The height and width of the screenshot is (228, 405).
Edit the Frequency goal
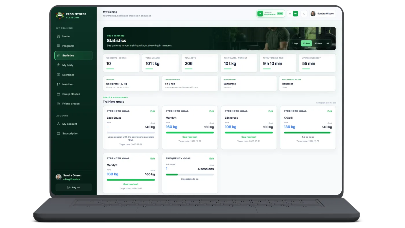point(211,159)
